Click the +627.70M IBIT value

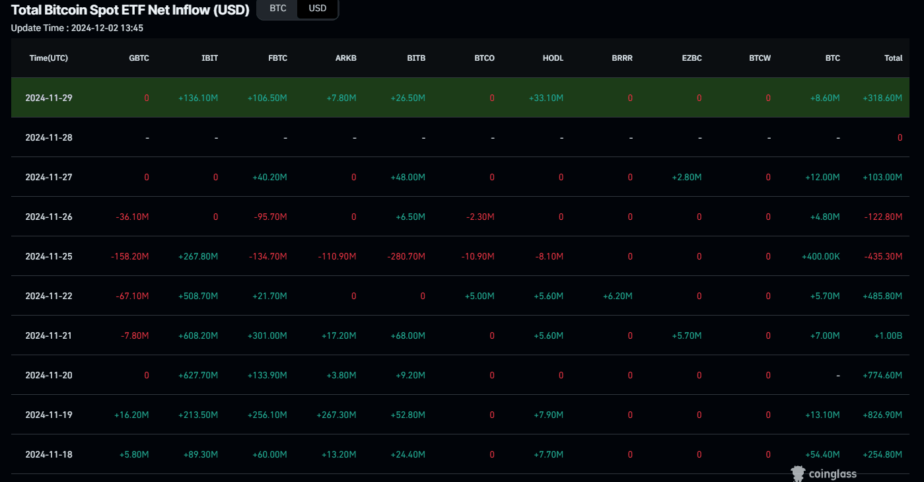(198, 375)
